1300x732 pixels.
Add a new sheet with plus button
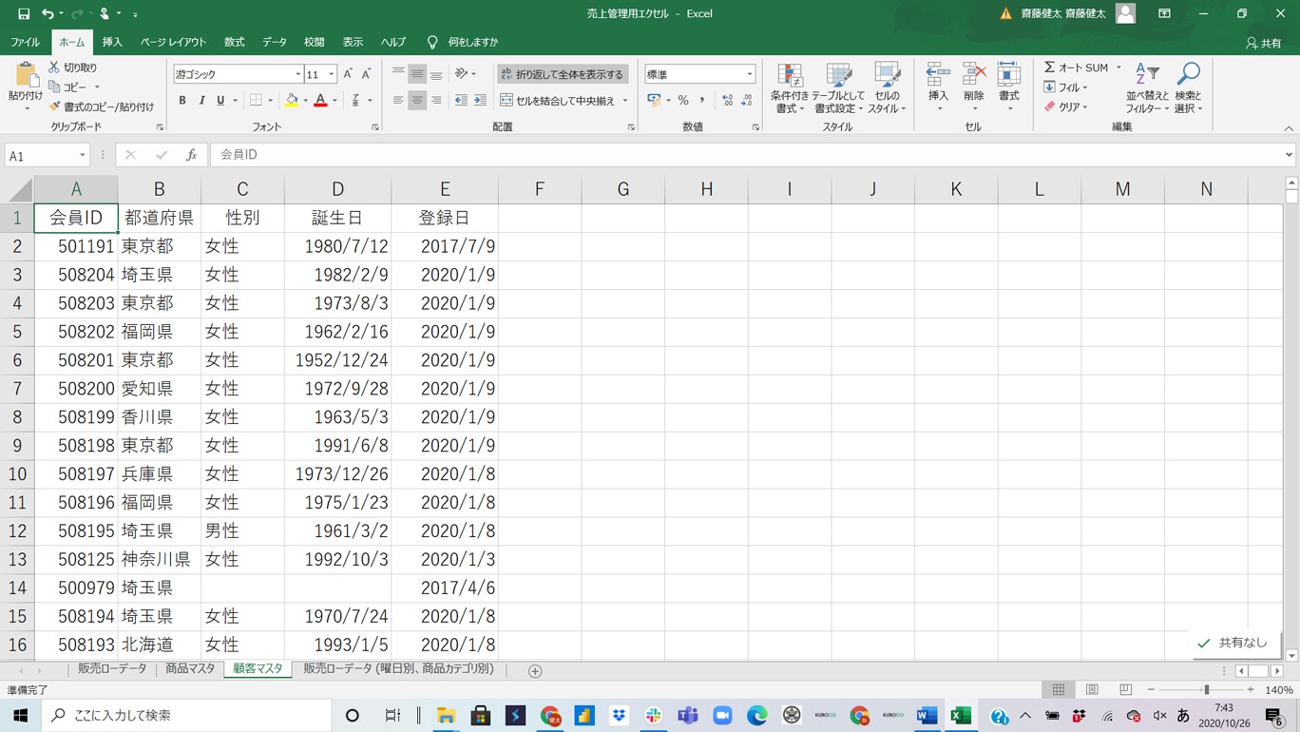click(x=535, y=671)
